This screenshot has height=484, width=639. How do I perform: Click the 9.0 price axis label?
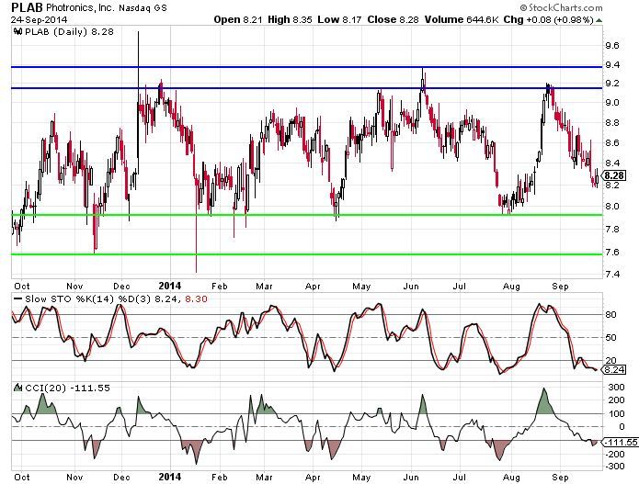click(612, 103)
